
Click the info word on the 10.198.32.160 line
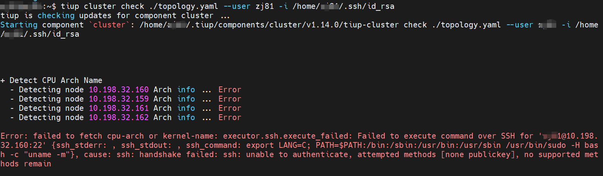[186, 90]
